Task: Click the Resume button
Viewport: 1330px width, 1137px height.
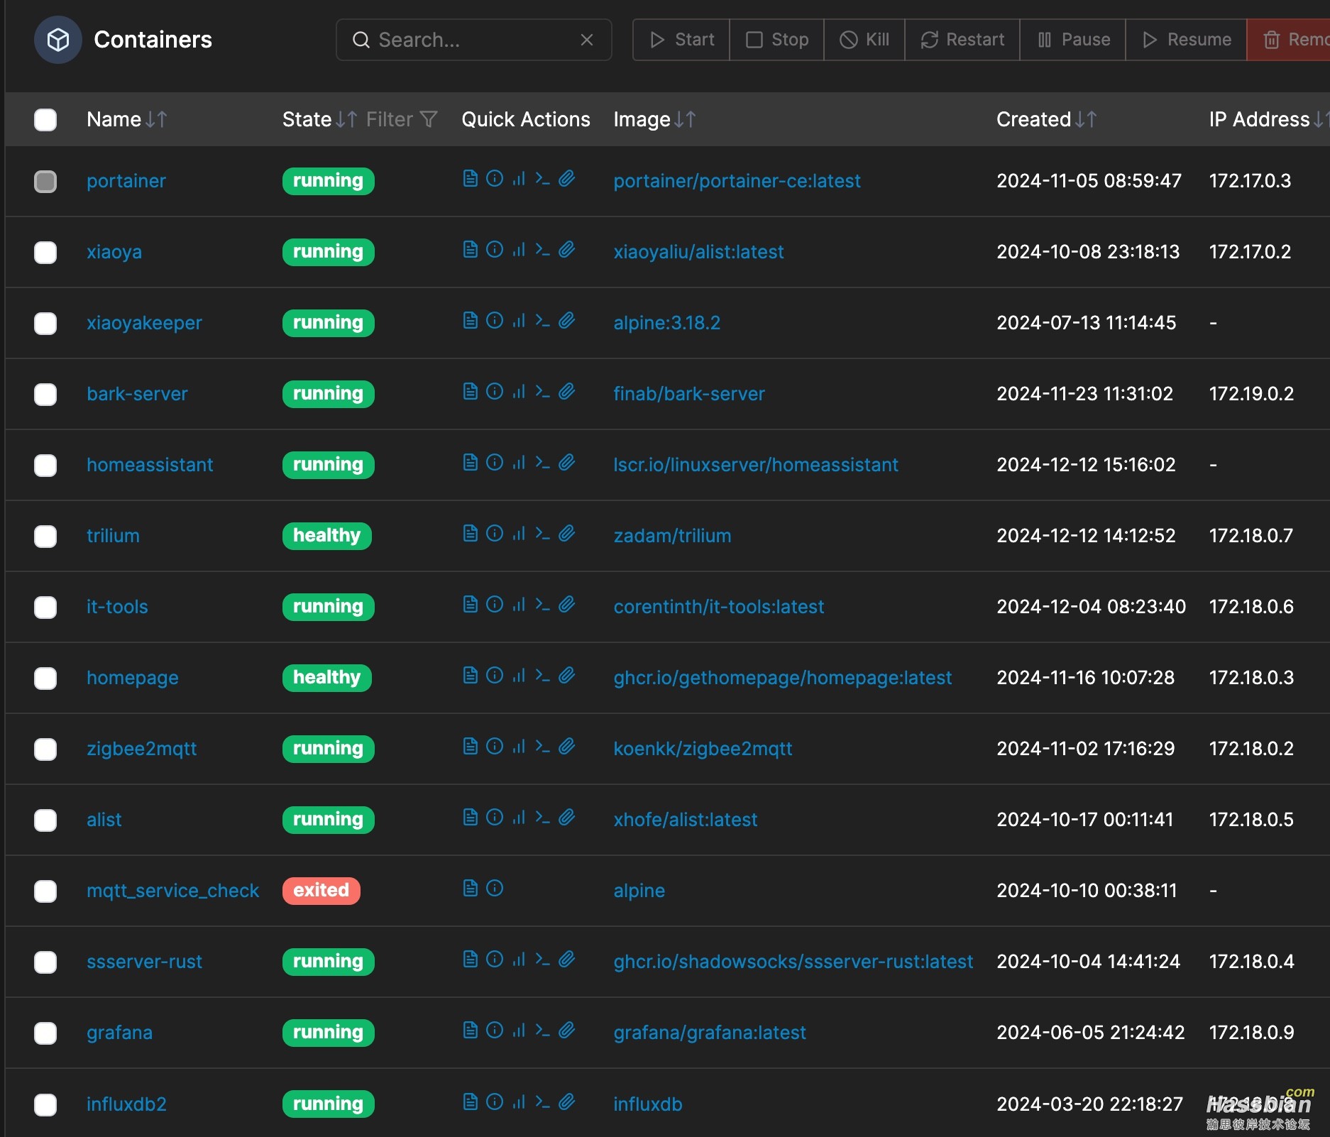Action: click(1187, 40)
